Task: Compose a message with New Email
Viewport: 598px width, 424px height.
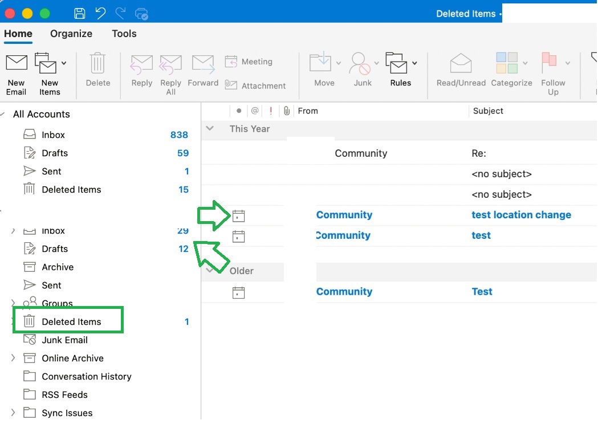Action: click(17, 75)
